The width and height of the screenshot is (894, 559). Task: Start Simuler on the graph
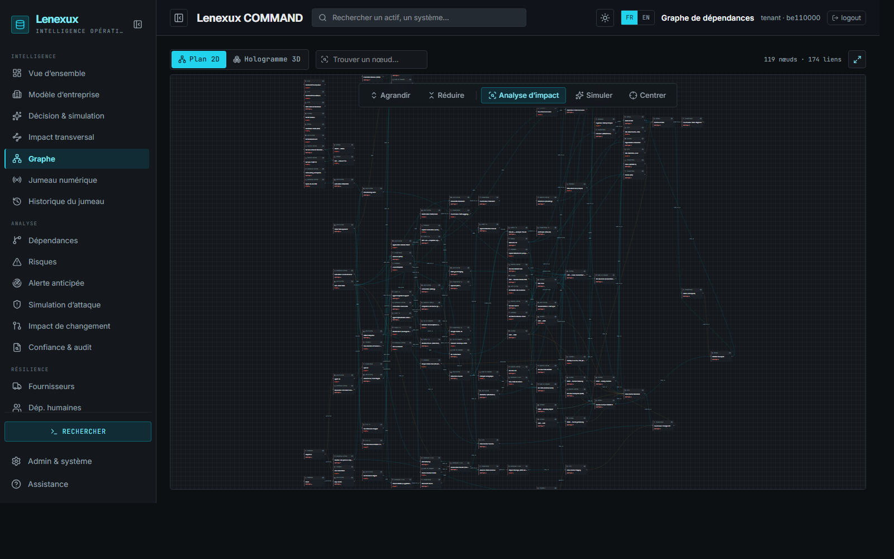(x=594, y=96)
